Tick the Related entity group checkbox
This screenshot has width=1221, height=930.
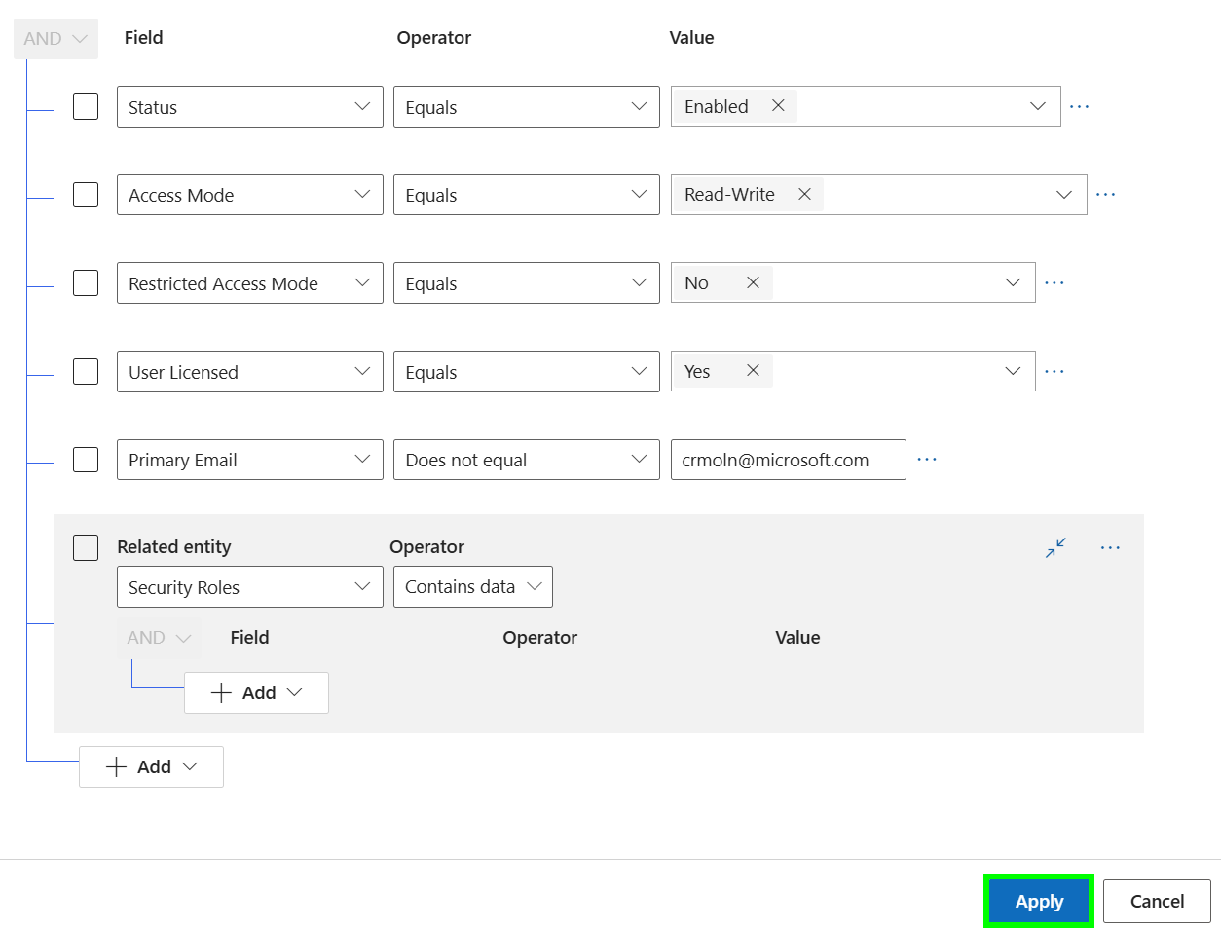pos(86,547)
